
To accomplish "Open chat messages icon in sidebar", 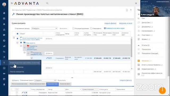I will click(x=4, y=35).
